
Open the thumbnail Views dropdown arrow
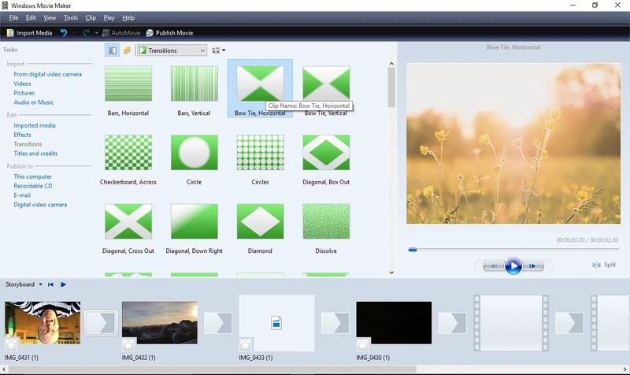click(x=224, y=50)
